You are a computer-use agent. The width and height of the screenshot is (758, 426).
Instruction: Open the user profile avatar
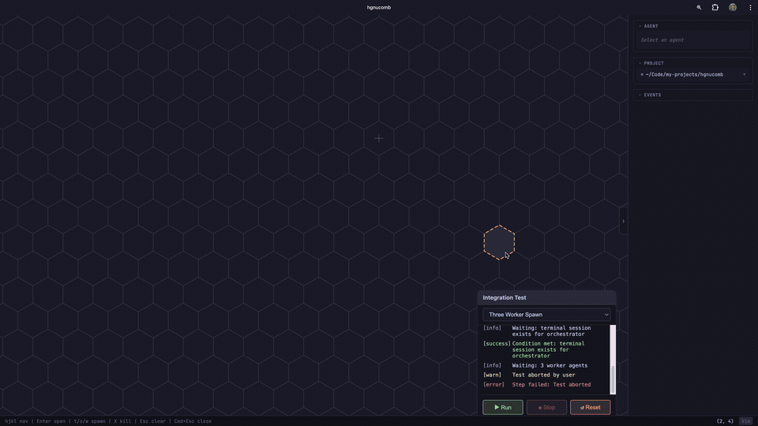pyautogui.click(x=733, y=7)
